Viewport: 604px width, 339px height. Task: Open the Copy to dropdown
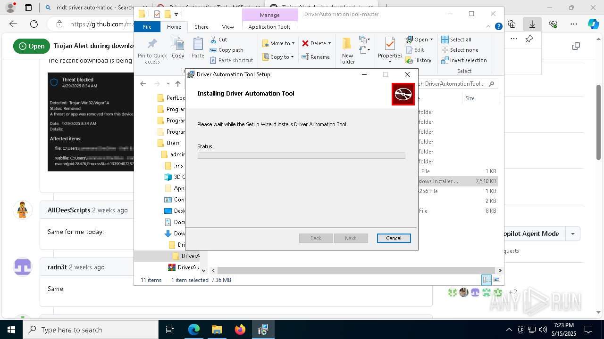point(278,57)
